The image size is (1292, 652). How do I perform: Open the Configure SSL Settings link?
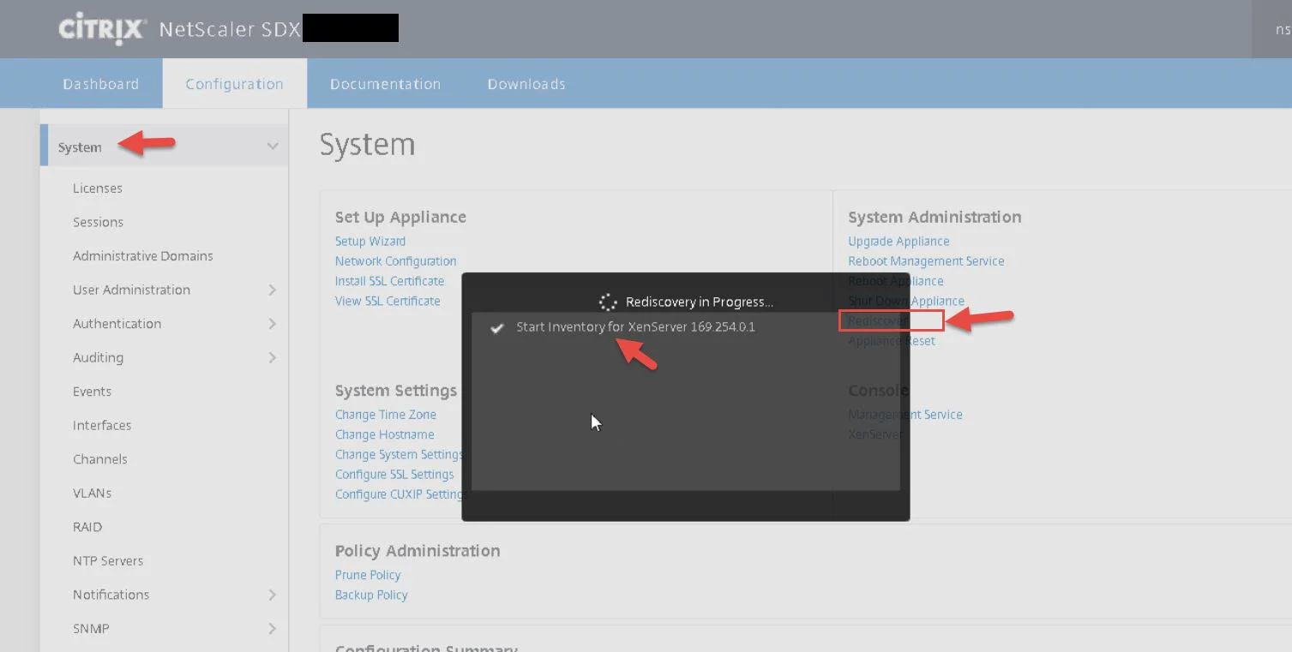coord(394,474)
